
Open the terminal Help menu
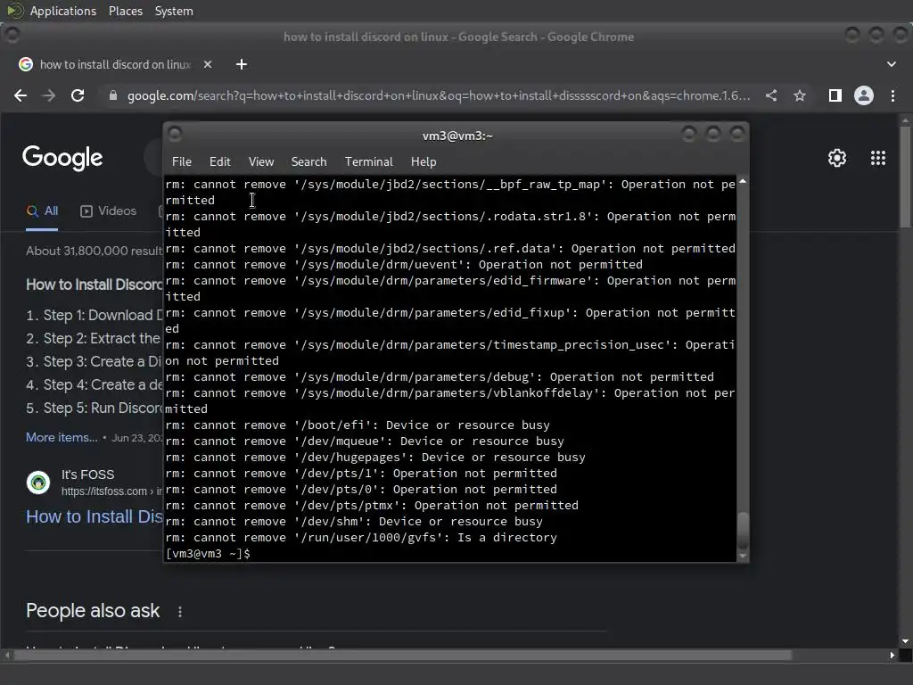click(x=424, y=162)
